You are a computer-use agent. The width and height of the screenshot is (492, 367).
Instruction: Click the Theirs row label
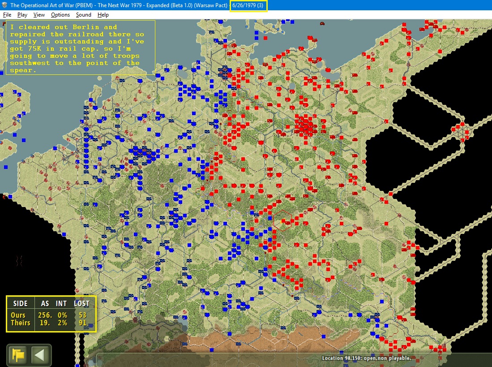(x=21, y=323)
